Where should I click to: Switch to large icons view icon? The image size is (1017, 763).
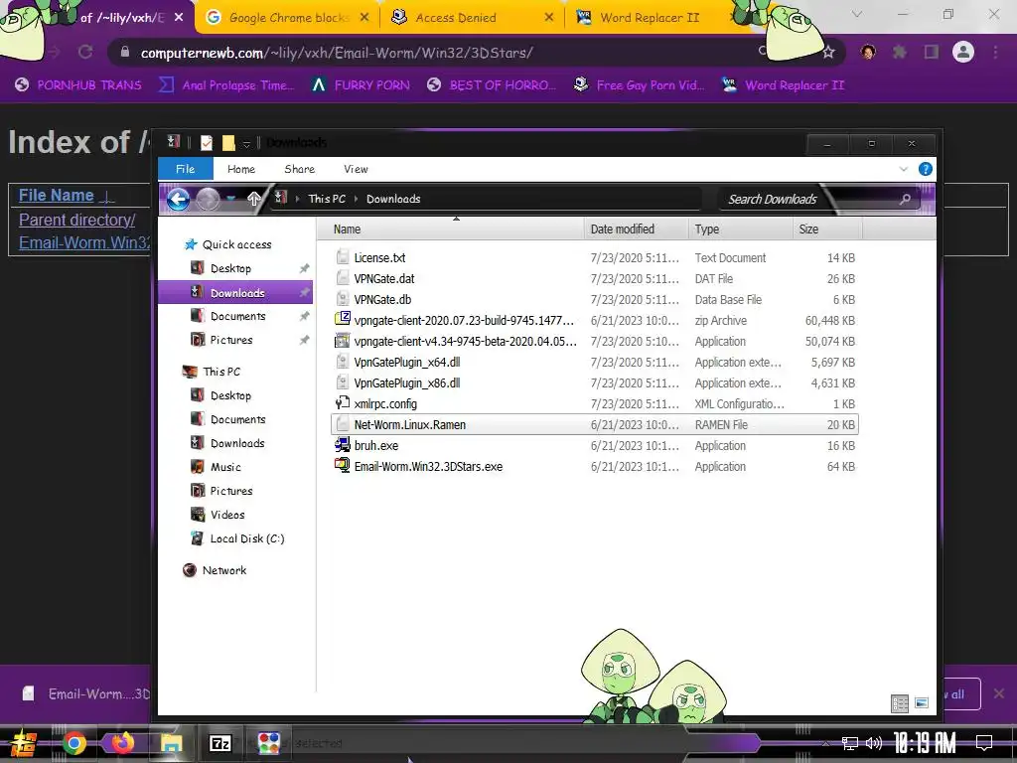(922, 703)
